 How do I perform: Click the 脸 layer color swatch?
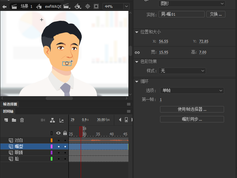[x=51, y=159]
